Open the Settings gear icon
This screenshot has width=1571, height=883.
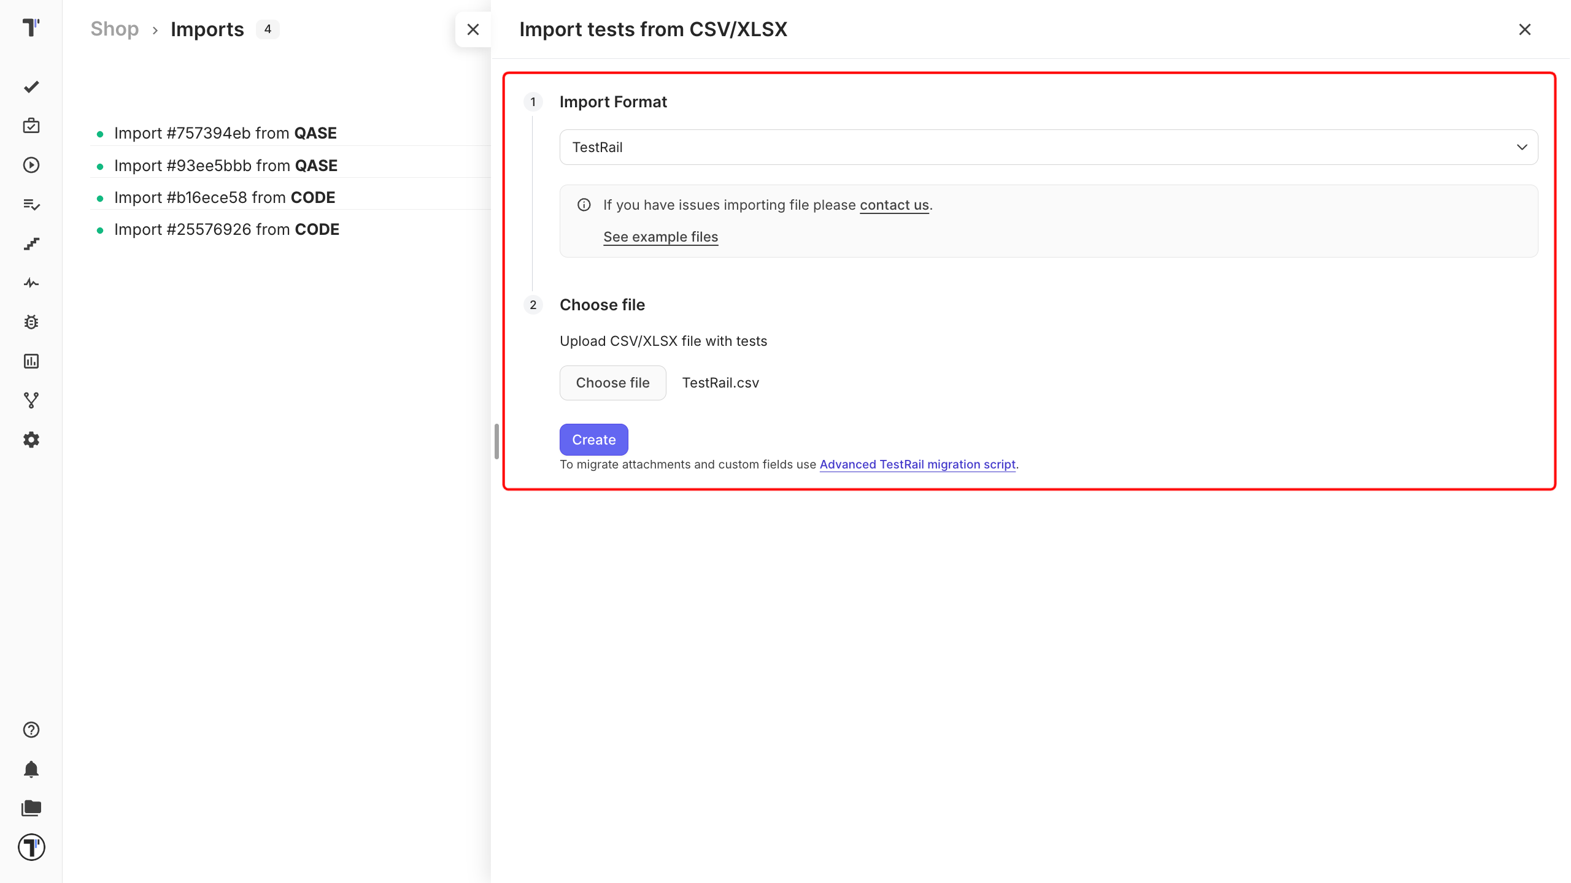click(31, 440)
